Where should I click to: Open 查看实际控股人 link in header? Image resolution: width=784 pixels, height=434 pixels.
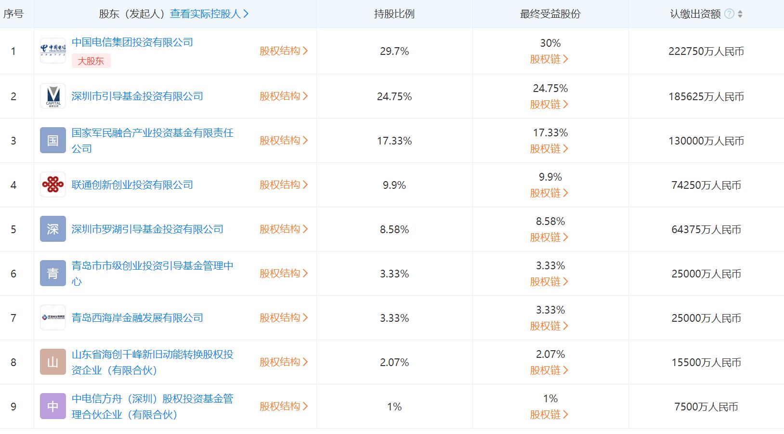click(x=209, y=14)
